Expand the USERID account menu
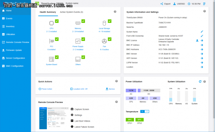215x132 pixels. 179,4
